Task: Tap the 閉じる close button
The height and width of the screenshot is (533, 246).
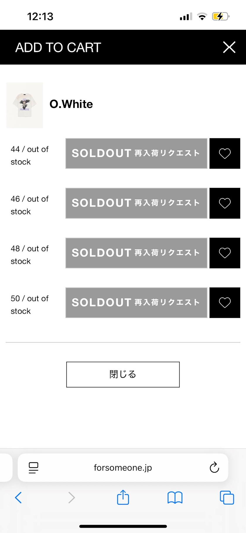Action: pos(123,374)
